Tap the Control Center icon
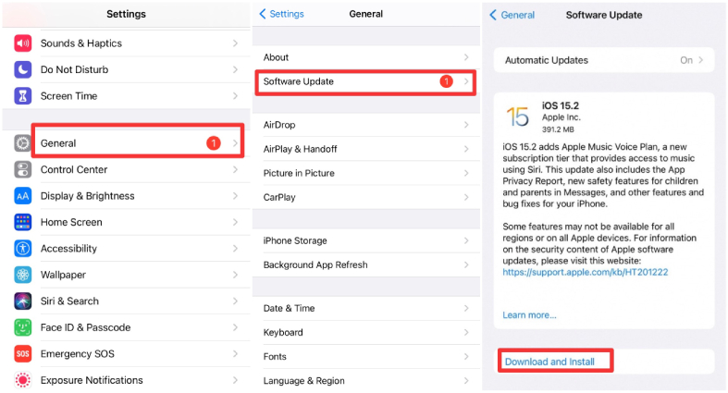This screenshot has width=728, height=393. tap(23, 169)
